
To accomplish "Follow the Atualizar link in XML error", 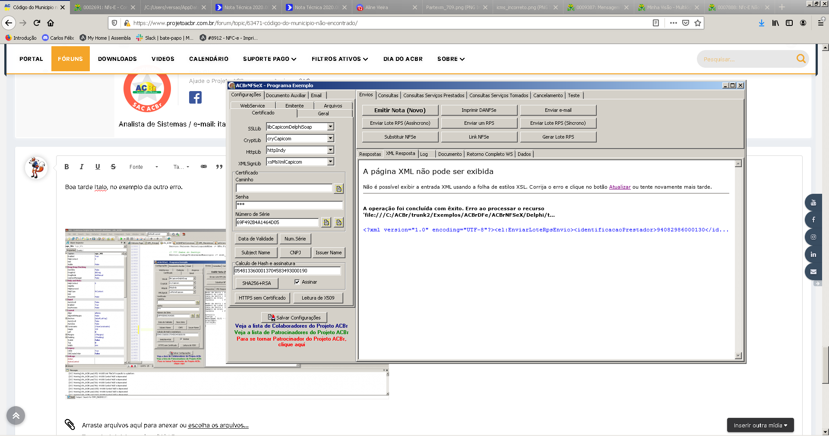I will tap(620, 187).
